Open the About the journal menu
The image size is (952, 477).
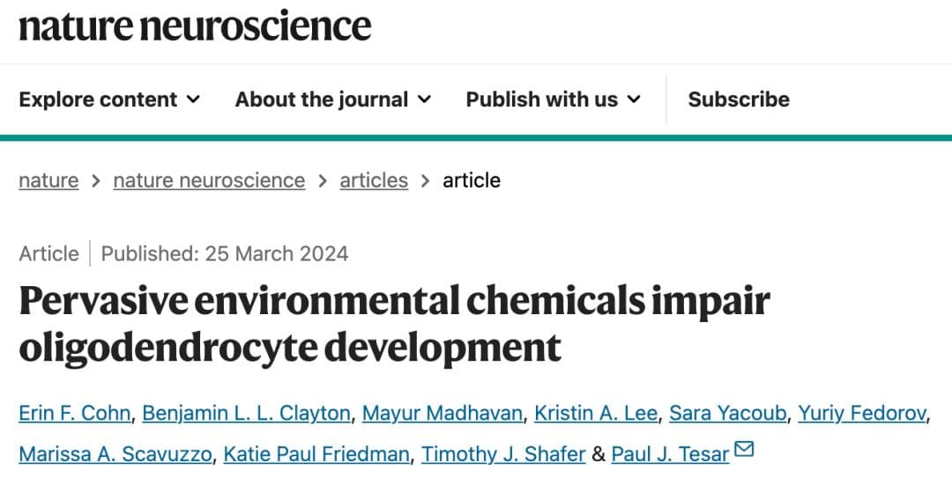click(x=332, y=99)
